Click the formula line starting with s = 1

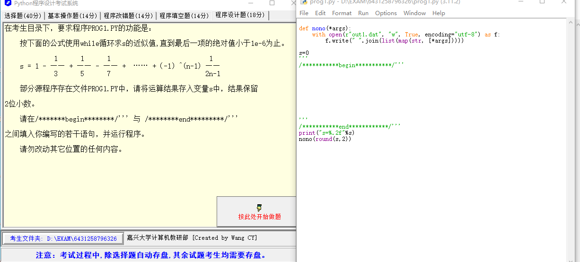[120, 66]
